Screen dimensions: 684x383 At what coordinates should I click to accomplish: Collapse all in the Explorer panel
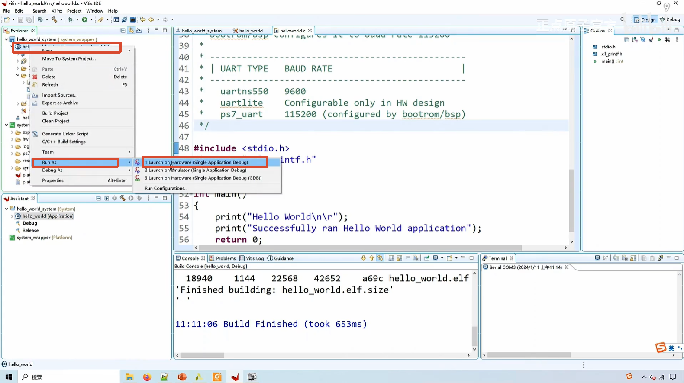point(123,31)
